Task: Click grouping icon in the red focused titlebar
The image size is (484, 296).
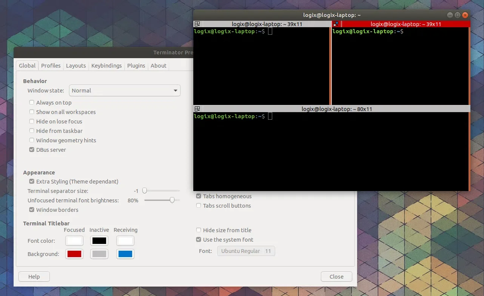Action: (336, 24)
